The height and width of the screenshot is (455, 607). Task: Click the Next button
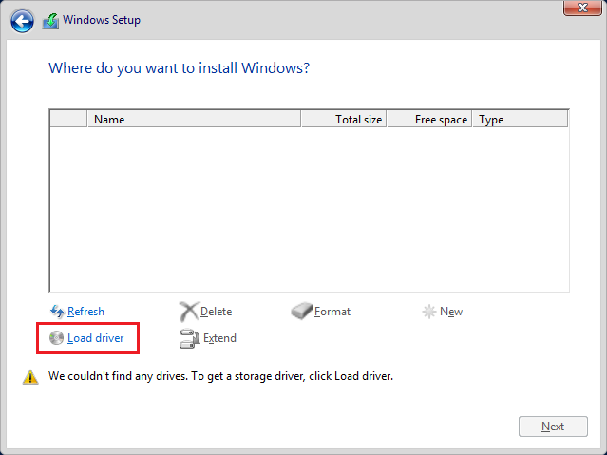click(x=553, y=427)
